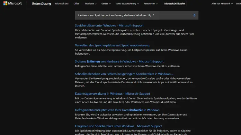
Task: Open Datenträgerverwaltung in Windows result
Action: 112,93
